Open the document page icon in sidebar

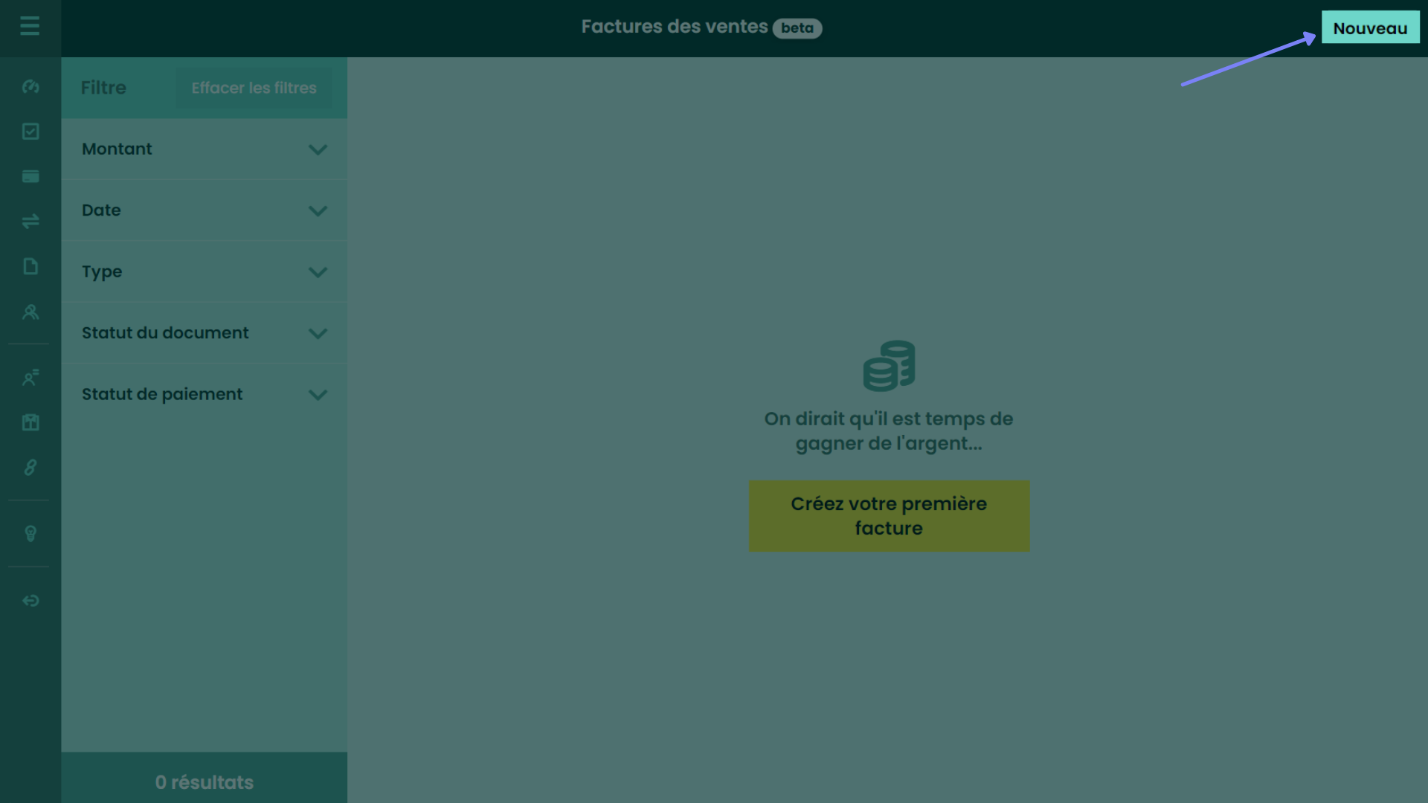click(x=30, y=266)
